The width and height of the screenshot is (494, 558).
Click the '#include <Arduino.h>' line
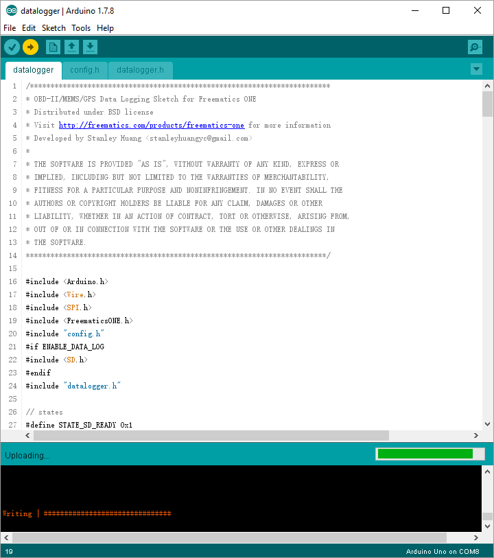(67, 281)
